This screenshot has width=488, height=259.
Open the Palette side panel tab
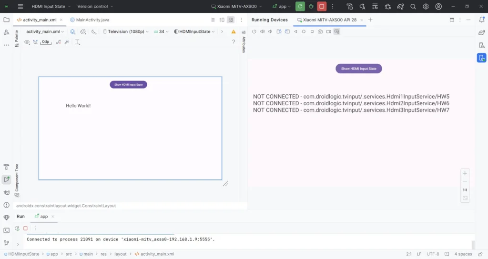tap(17, 39)
